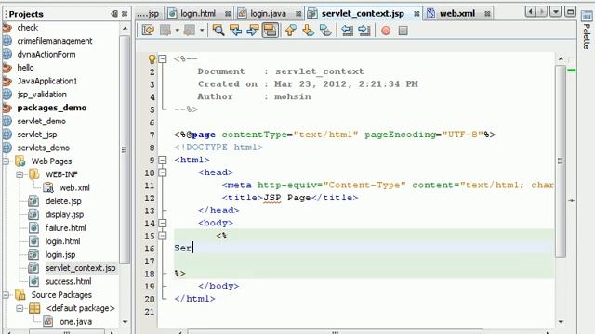Click the Find Selection magnifier icon
This screenshot has width=595, height=334.
click(218, 31)
